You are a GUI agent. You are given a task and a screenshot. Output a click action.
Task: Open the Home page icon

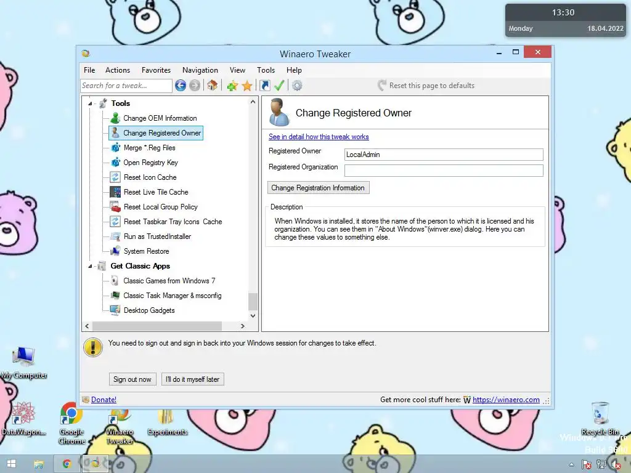tap(212, 85)
